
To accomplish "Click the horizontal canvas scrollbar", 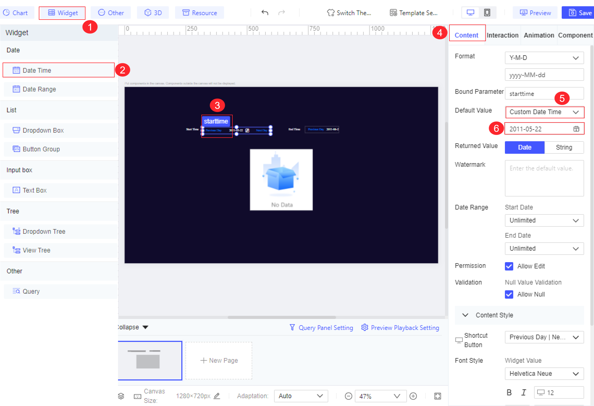I will [282, 317].
